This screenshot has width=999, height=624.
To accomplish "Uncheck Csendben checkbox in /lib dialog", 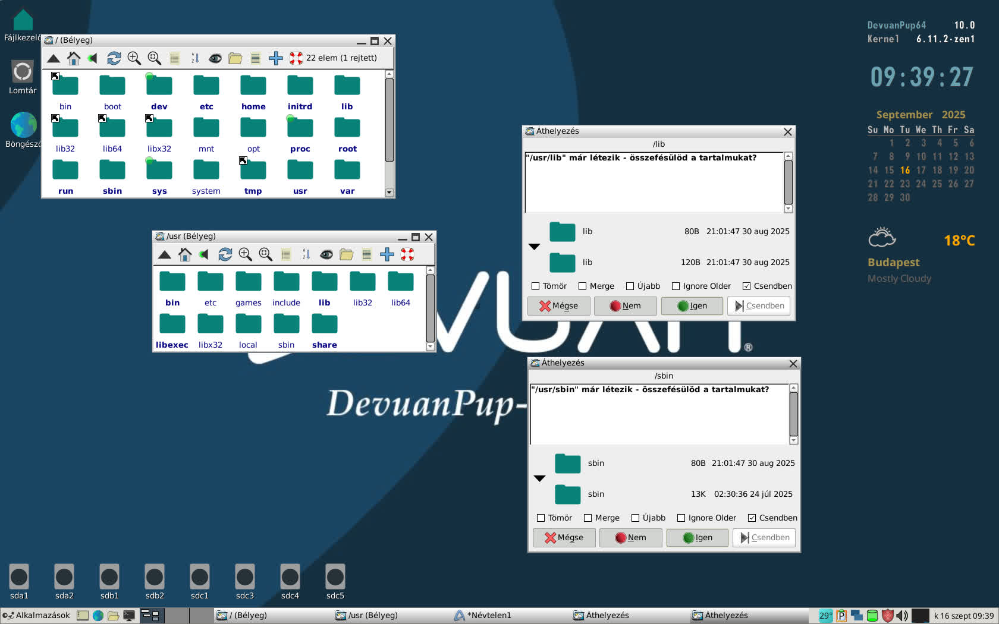I will click(x=746, y=286).
